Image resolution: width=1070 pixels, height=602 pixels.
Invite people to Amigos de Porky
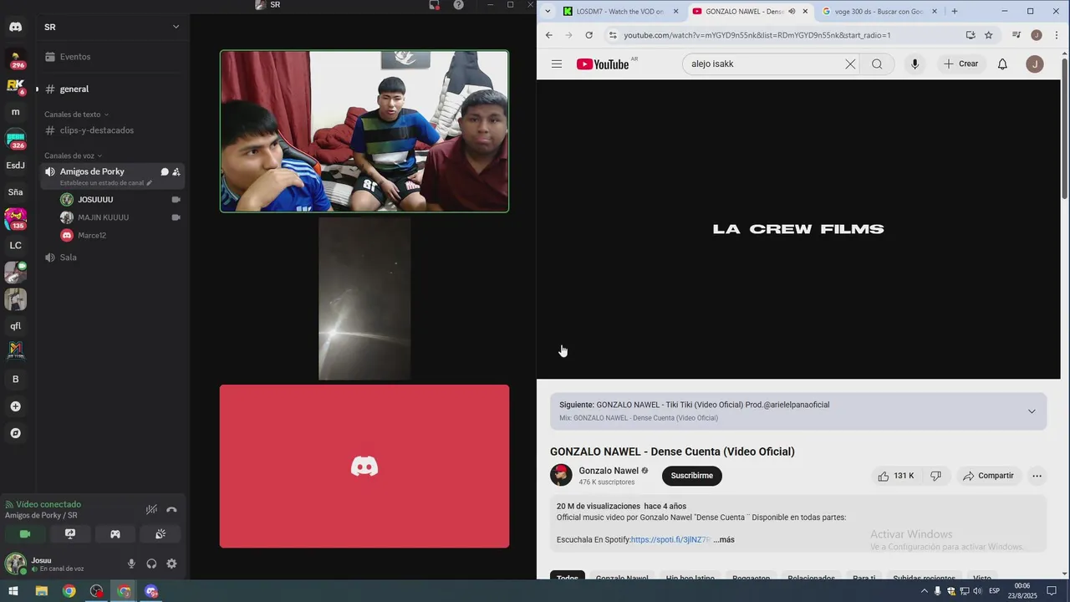point(176,171)
